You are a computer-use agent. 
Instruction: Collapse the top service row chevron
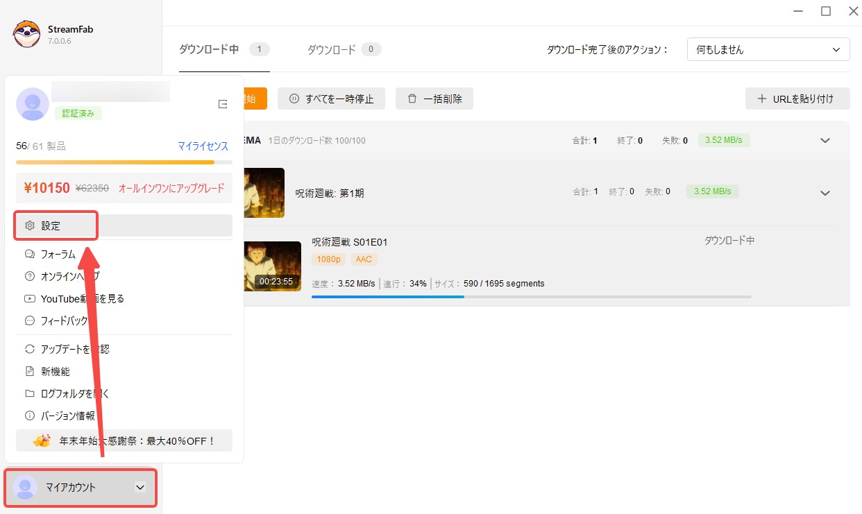coord(825,141)
